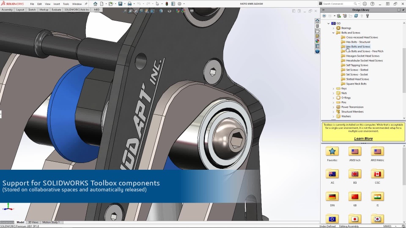Open the Favorites folder thumbnail
The width and height of the screenshot is (406, 228).
pos(332,155)
